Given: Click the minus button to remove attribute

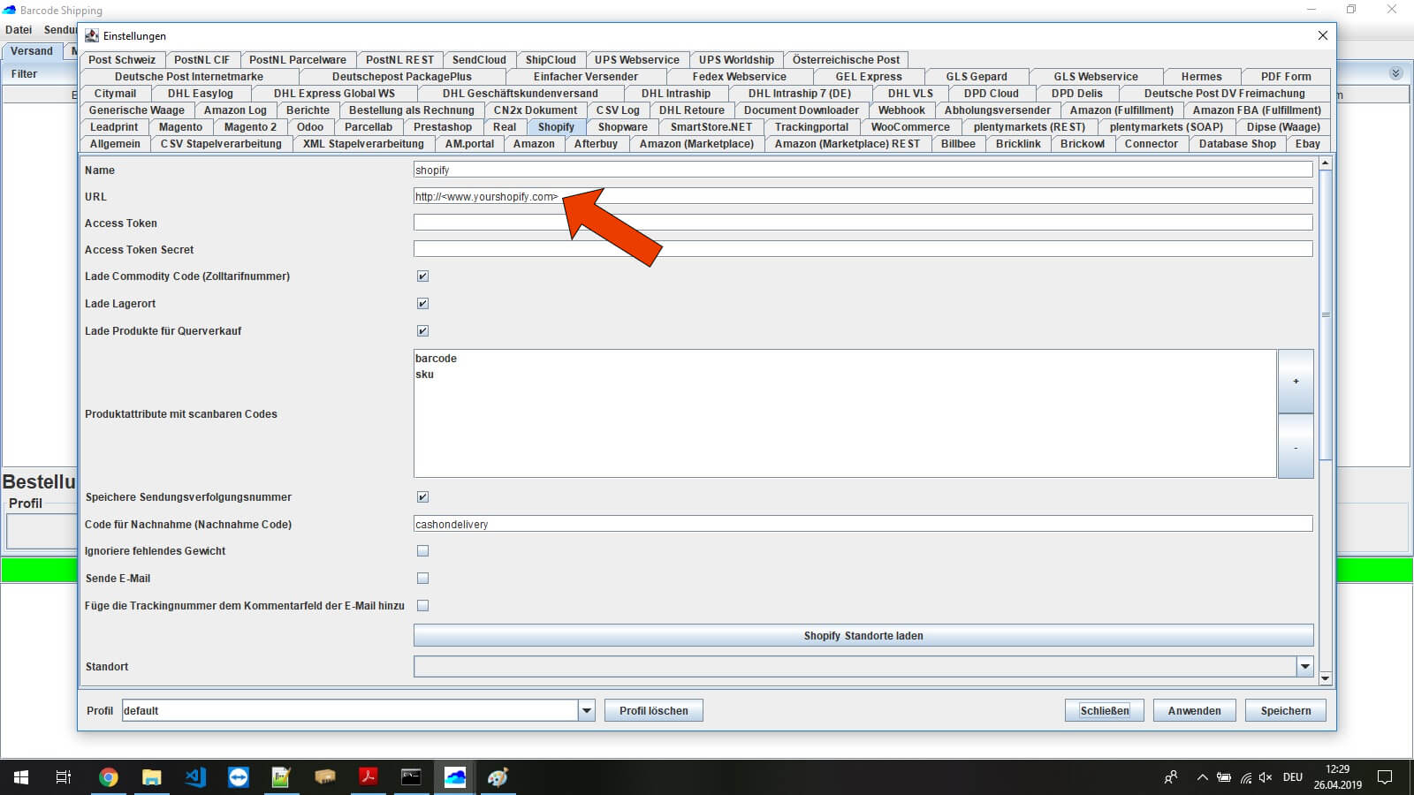Looking at the screenshot, I should (x=1296, y=447).
